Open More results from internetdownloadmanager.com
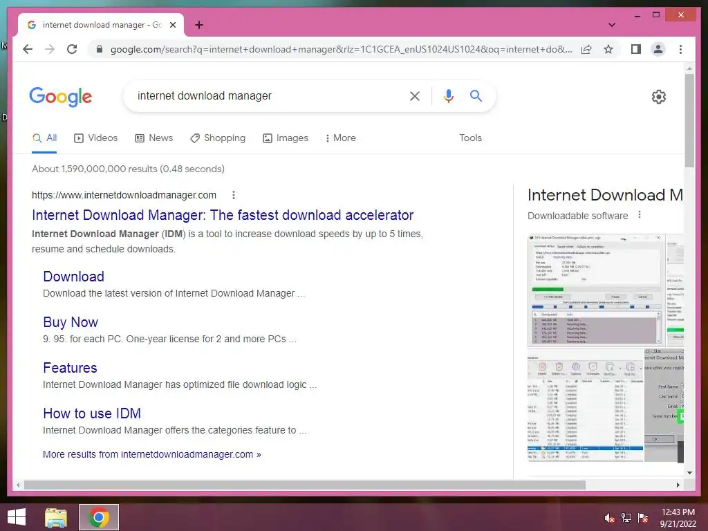This screenshot has height=531, width=708. click(x=151, y=454)
